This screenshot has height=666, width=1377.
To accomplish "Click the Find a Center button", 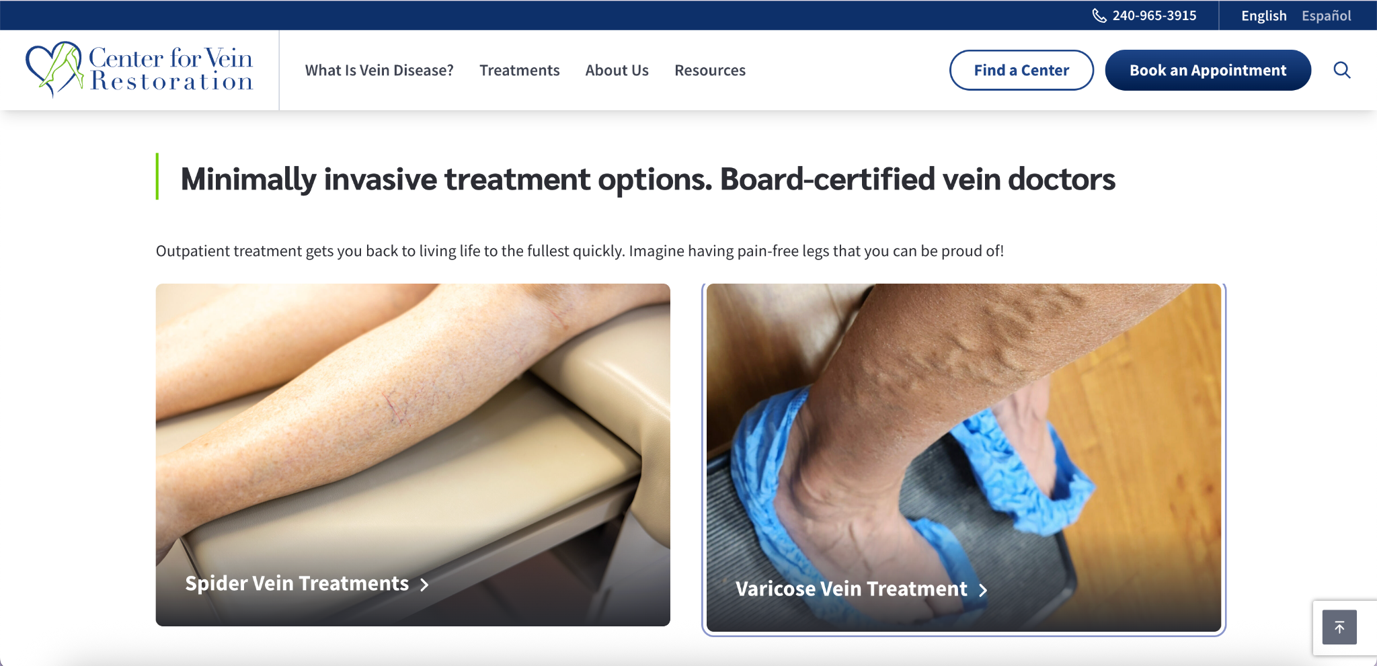I will pos(1021,70).
